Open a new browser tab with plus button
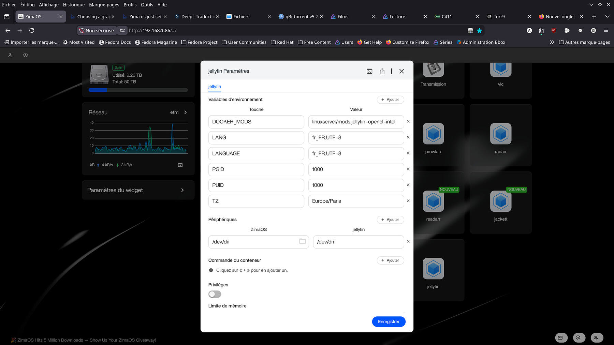The height and width of the screenshot is (345, 614). point(594,17)
